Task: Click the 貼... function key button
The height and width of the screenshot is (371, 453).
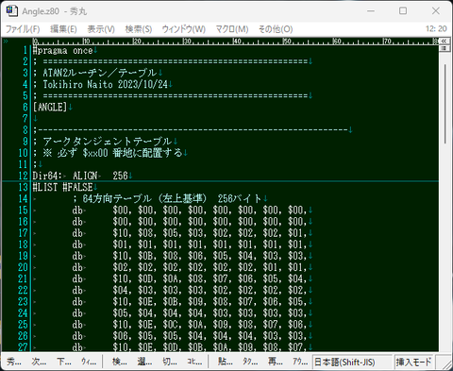Action: coord(226,362)
